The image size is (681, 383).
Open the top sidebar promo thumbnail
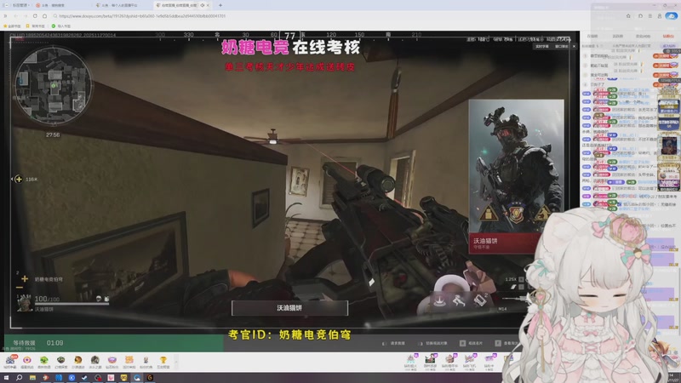coord(669,107)
